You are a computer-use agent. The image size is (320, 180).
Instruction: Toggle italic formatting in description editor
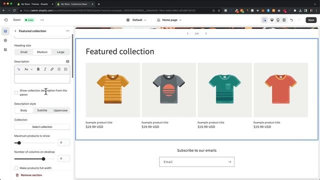(45, 69)
